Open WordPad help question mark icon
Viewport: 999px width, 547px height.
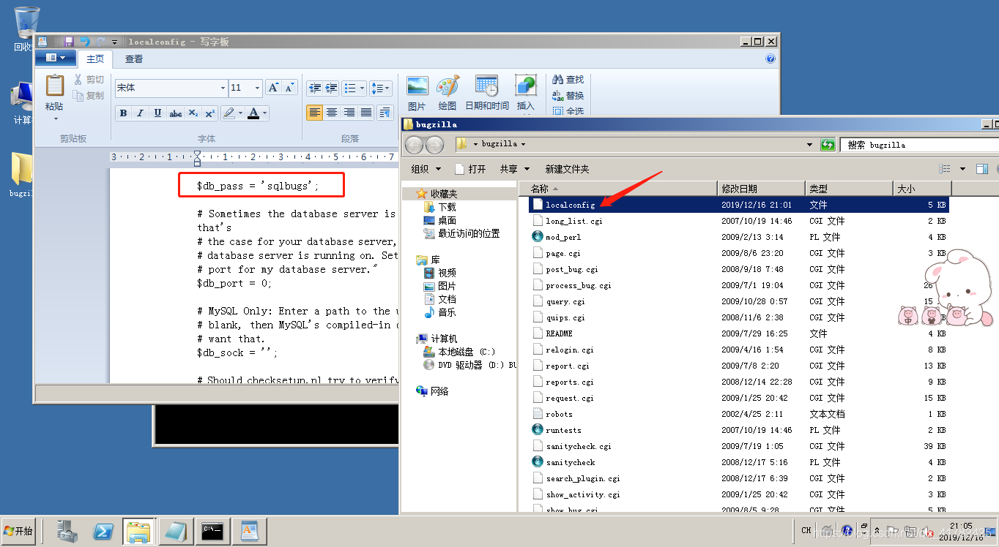[770, 59]
